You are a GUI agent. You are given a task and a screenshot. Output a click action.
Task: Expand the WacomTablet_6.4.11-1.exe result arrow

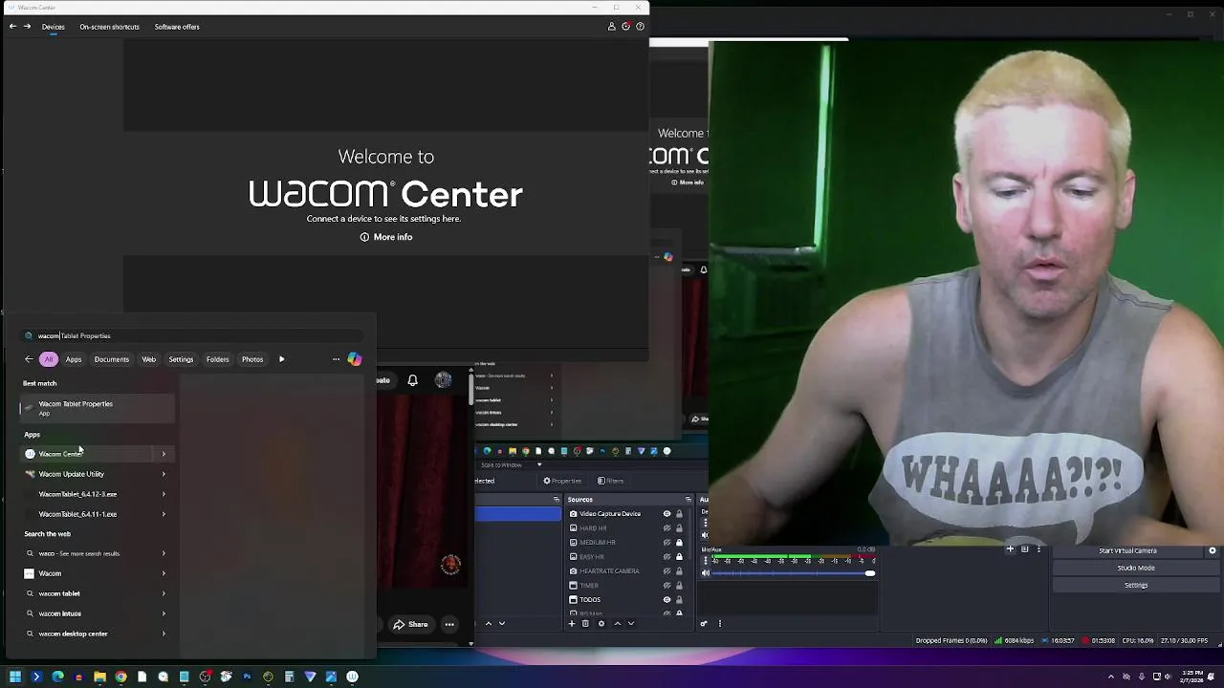click(x=164, y=514)
